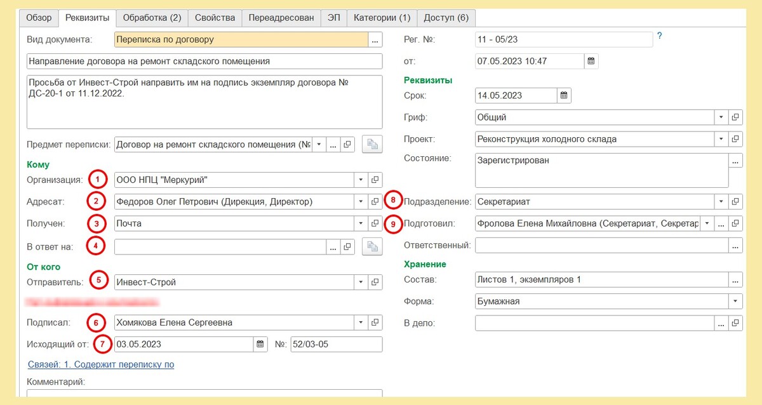Click copy icon beside Предмет переписки

pos(372,145)
